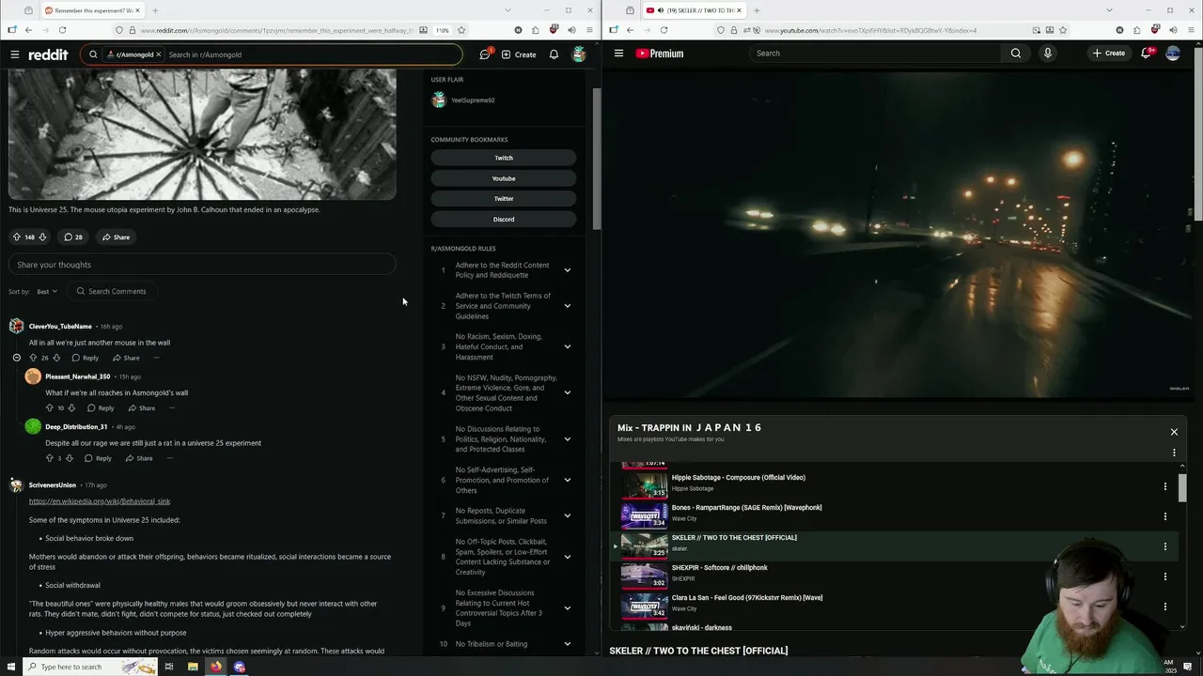Expand rule 1 Adhere to Reddit Content Policy
Image resolution: width=1203 pixels, height=676 pixels.
[568, 270]
